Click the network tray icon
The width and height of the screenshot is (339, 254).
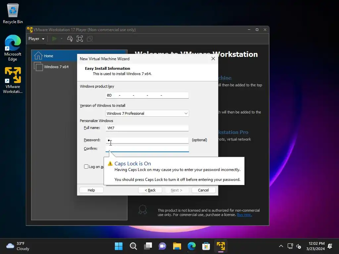click(290, 246)
